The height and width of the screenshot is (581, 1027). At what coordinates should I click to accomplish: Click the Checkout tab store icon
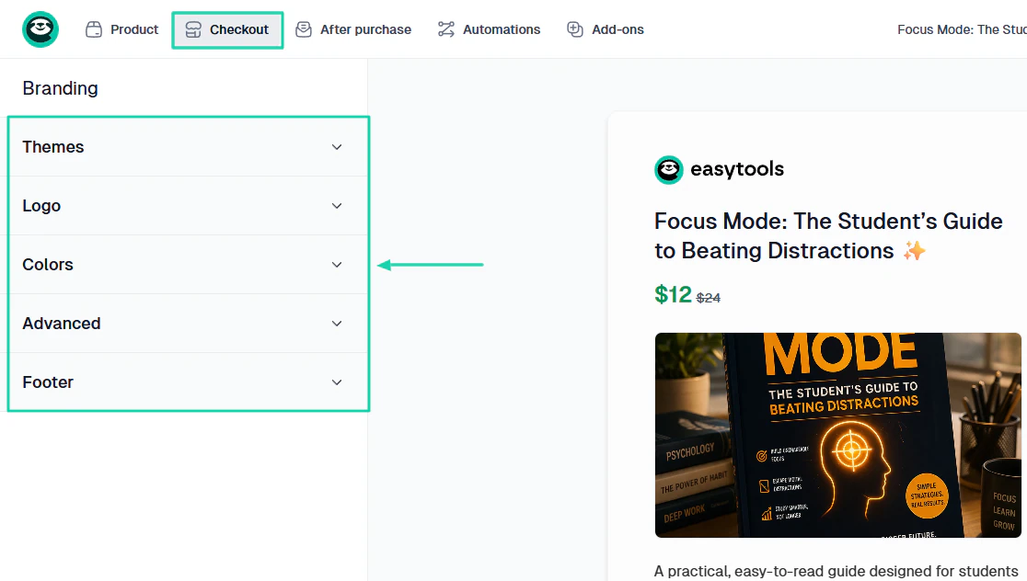(x=193, y=29)
